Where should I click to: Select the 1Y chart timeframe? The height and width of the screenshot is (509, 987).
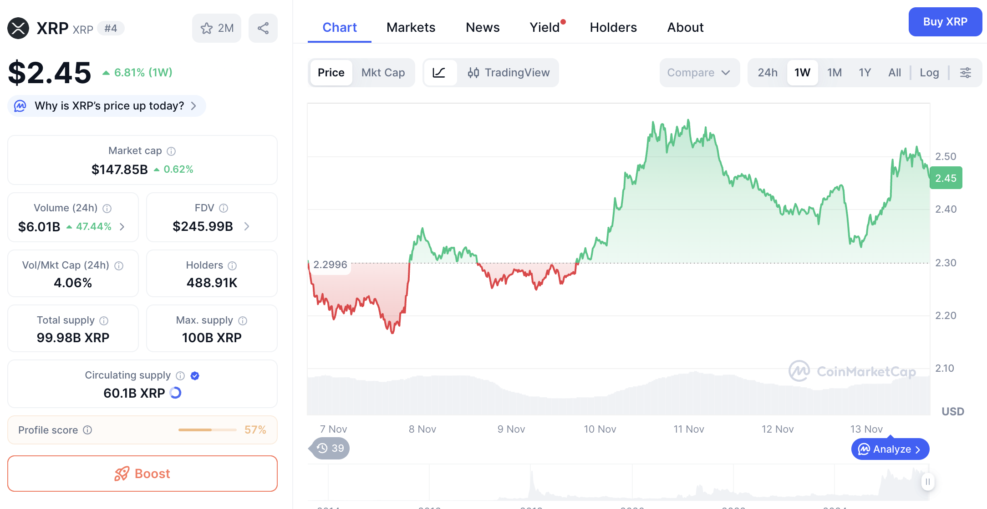[864, 72]
